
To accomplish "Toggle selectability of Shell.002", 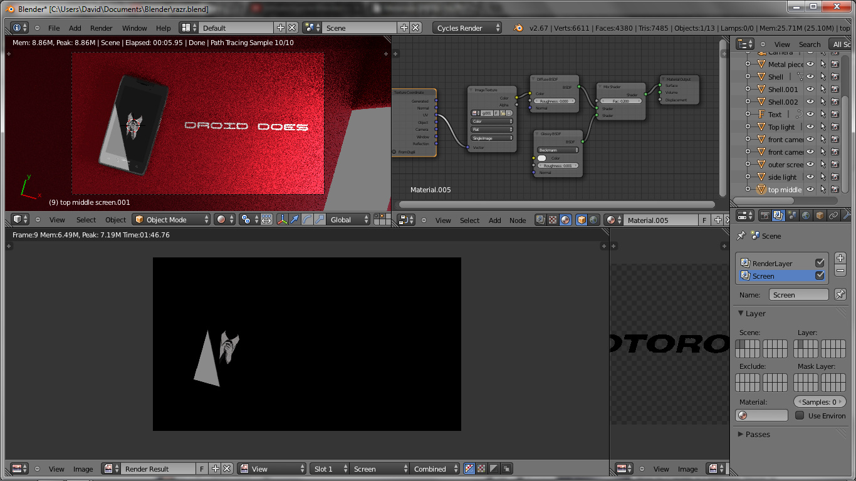I will click(823, 101).
